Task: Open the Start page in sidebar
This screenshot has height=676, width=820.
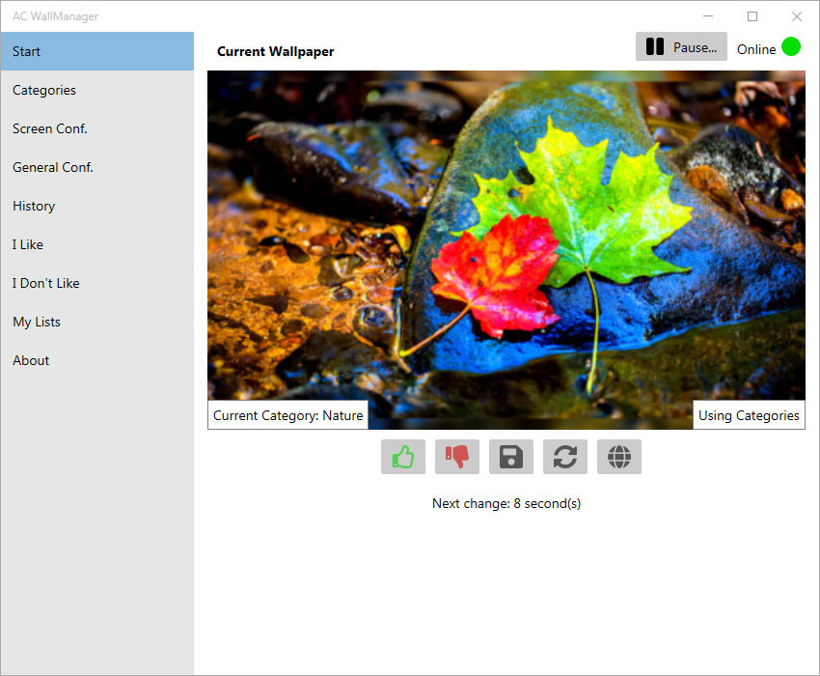Action: (96, 51)
